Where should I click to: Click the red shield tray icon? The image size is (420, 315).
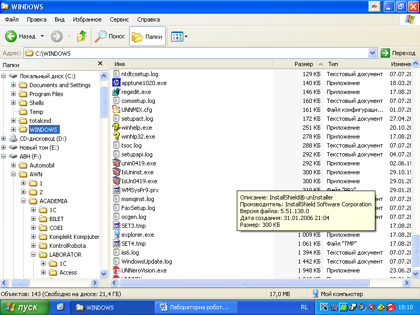point(371,307)
